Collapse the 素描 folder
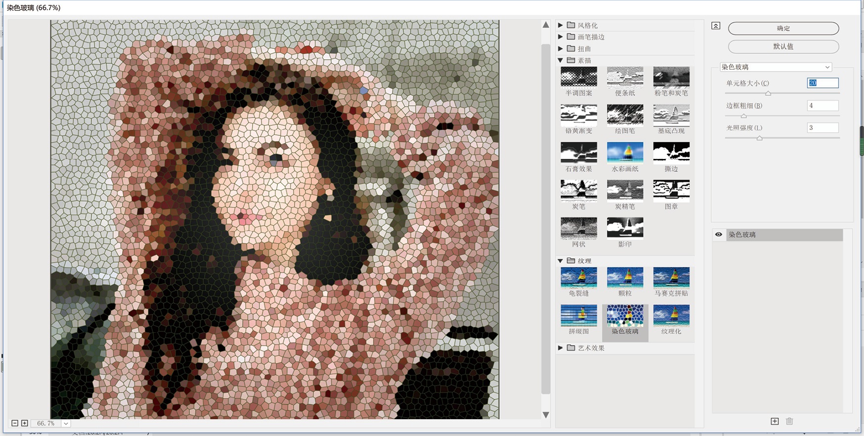The height and width of the screenshot is (436, 864). pyautogui.click(x=561, y=60)
